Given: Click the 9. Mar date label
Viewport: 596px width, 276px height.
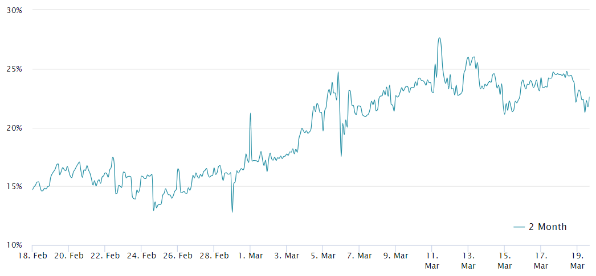Looking at the screenshot, I should [x=395, y=256].
